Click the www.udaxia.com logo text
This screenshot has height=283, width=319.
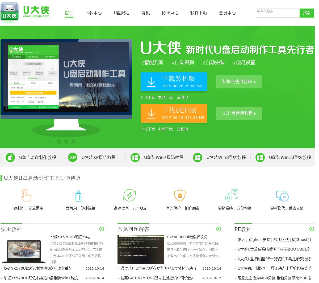(36, 16)
